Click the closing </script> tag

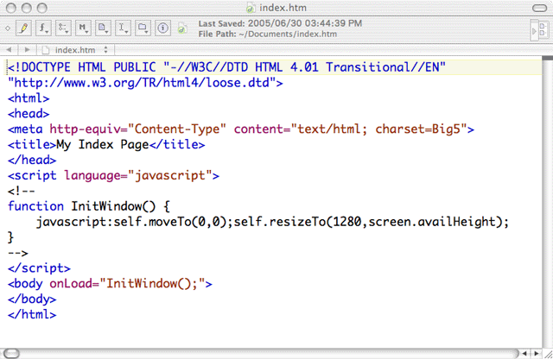(x=39, y=268)
